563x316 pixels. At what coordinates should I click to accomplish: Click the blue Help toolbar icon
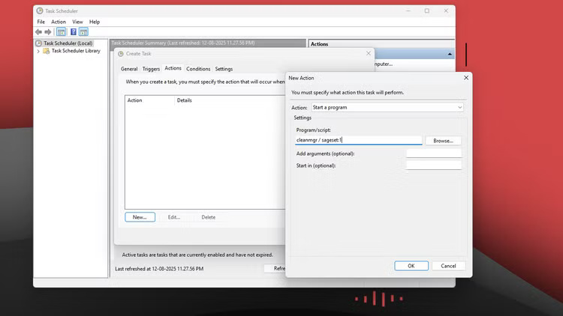[74, 32]
